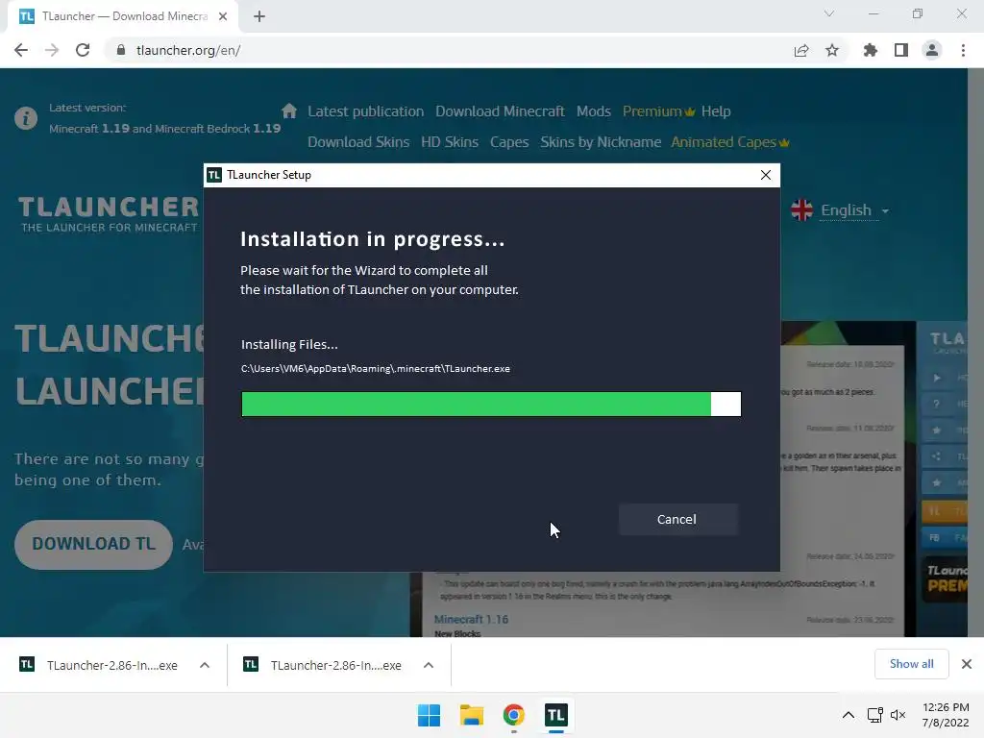984x738 pixels.
Task: Click the muted volume tray icon
Action: pyautogui.click(x=898, y=715)
